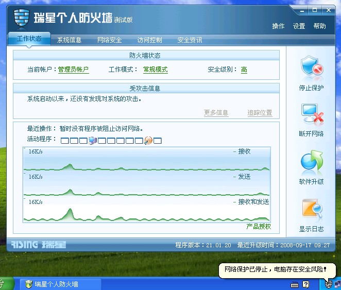341x290 pixels.
Task: Click the 受攻击信息 section header
Action: (146, 89)
